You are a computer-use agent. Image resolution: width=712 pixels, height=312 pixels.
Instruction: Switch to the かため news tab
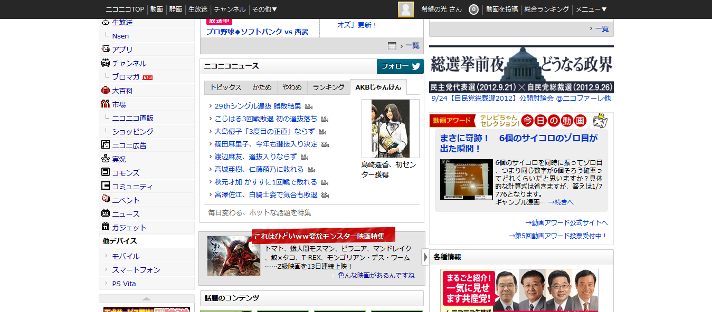point(262,87)
